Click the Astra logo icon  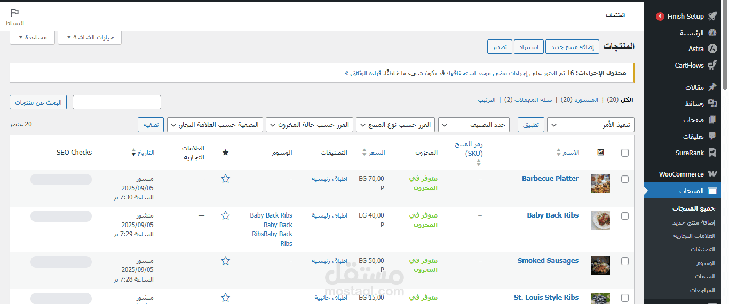click(712, 49)
